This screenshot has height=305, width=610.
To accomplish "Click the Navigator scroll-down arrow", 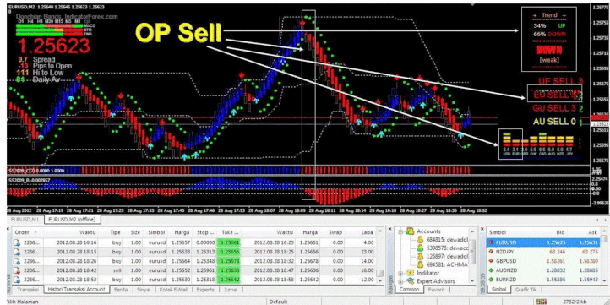I will (472, 280).
